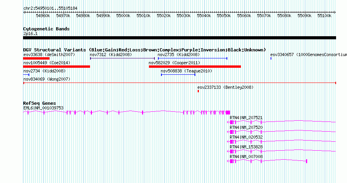
Task: Open the RTN4|NM_020532 transcript label
Action: click(246, 137)
